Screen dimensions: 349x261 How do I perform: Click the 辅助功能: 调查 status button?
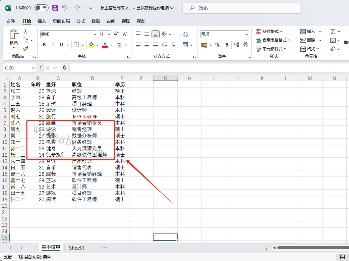pos(35,257)
